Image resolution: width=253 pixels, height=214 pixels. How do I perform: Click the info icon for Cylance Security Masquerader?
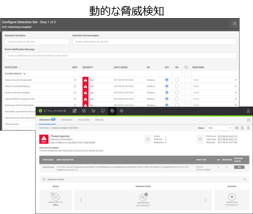[x=75, y=80]
